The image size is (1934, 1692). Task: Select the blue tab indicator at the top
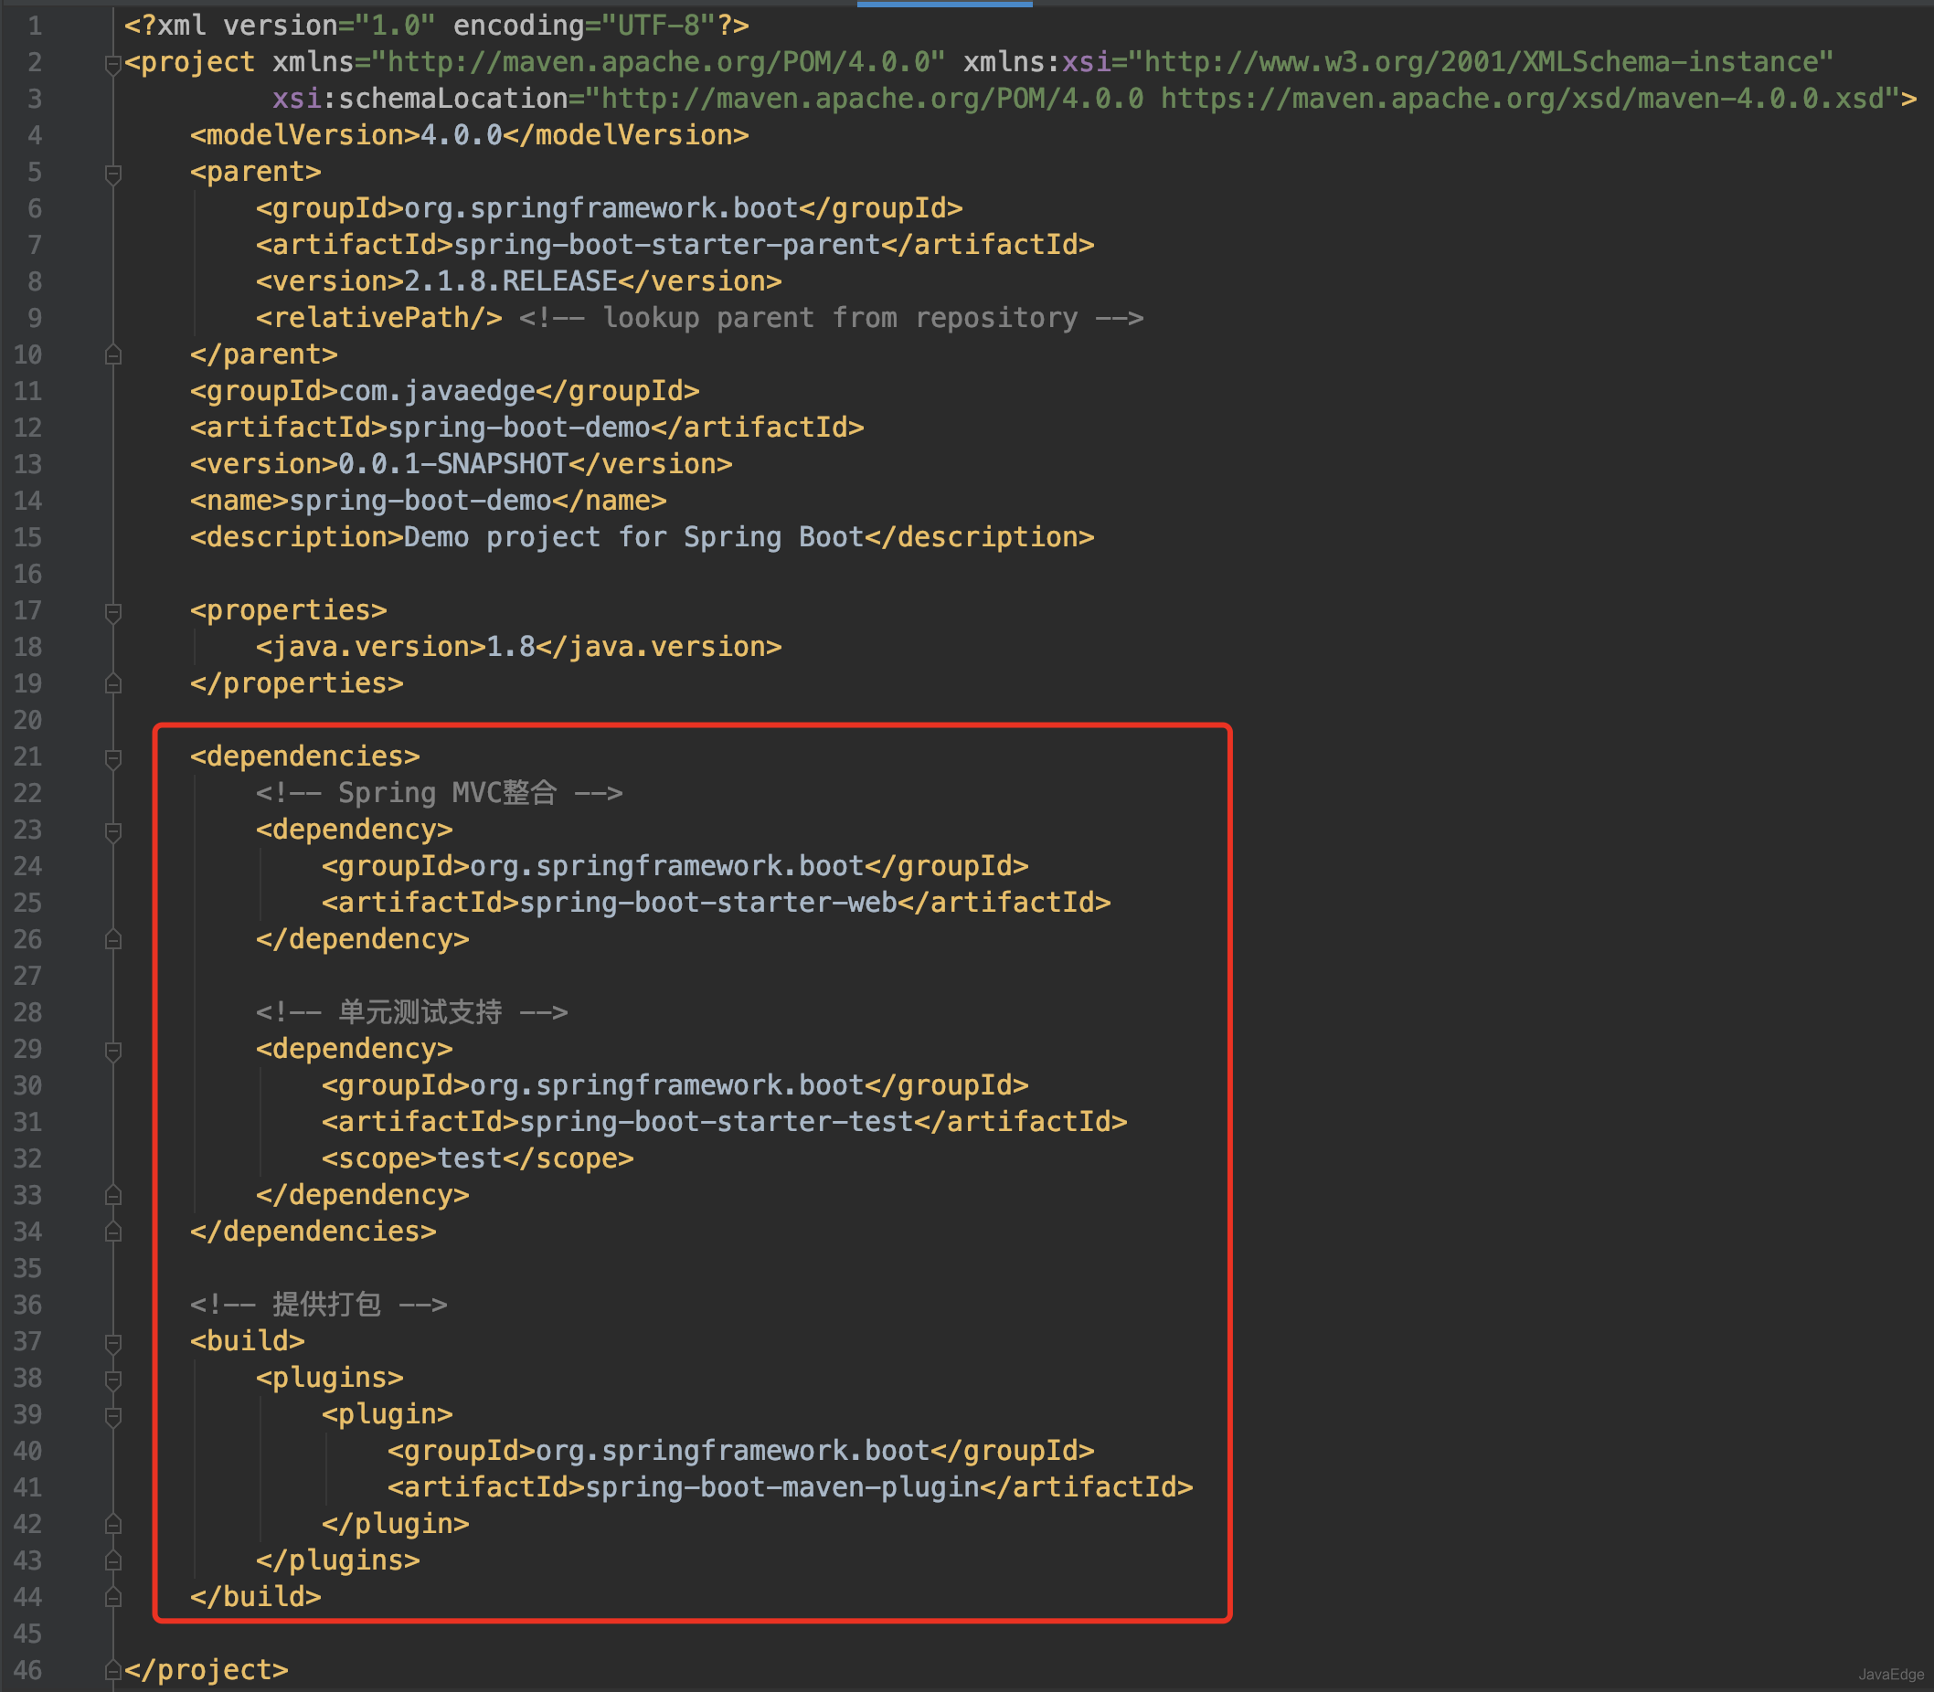[x=944, y=4]
